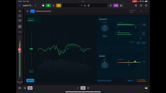Tap the -1.6 dB display field
Screen dimensions: 166x93
pos(85,5)
